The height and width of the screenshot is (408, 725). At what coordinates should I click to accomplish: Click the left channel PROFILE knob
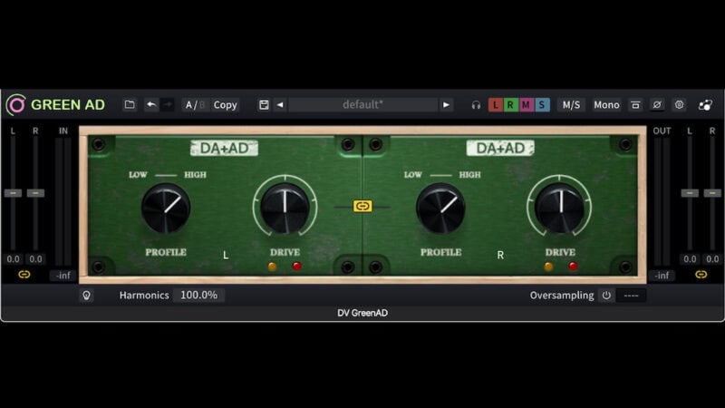166,209
